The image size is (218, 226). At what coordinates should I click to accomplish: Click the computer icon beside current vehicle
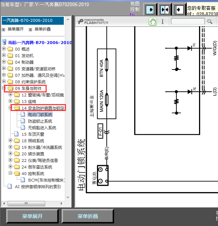click(4, 42)
